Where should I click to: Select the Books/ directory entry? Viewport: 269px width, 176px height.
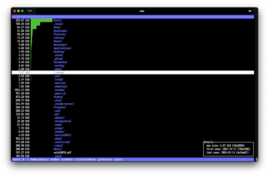(x=57, y=41)
